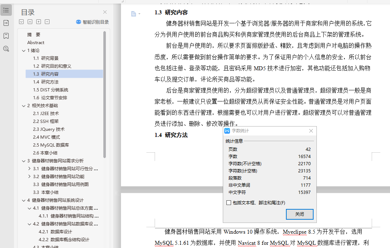The image size is (390, 248).
Task: Jump to 2.6 本章小结
Action: click(45, 153)
